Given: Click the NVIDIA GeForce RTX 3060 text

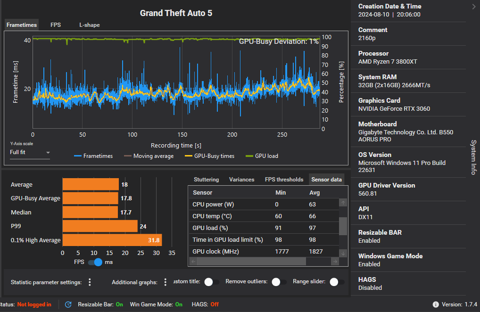Looking at the screenshot, I should click(x=394, y=108).
